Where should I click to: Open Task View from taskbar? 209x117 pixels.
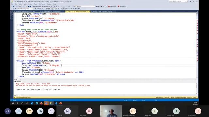[27, 103]
